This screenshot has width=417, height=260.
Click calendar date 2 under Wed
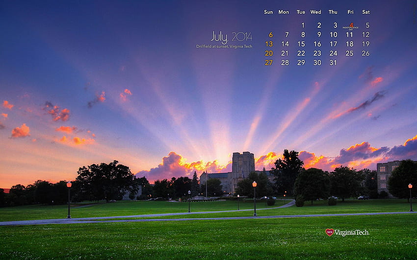point(319,25)
